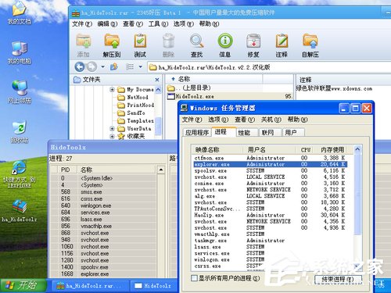391x293 pixels.
Task: Select the SendTo folder in the tree
Action: point(131,113)
